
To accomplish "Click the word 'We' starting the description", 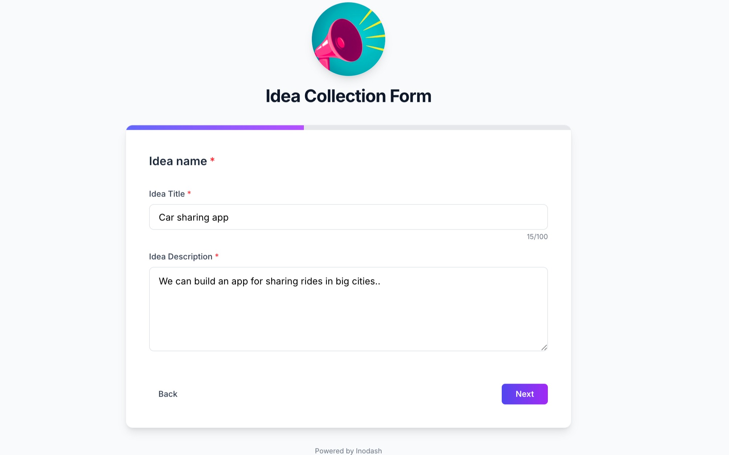I will (166, 281).
